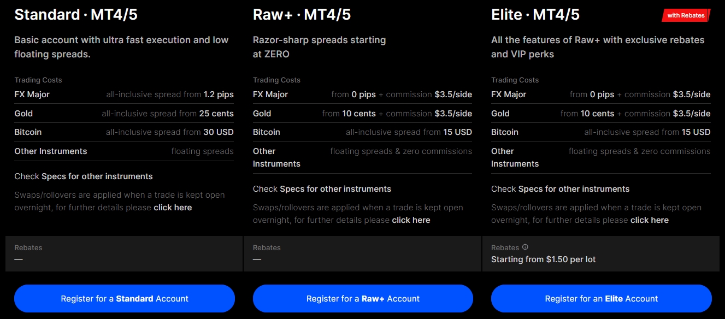Register for a Standard Account
725x319 pixels.
(x=125, y=298)
